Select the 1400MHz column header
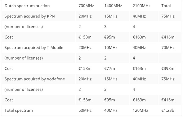183x117 pixels. [113, 6]
